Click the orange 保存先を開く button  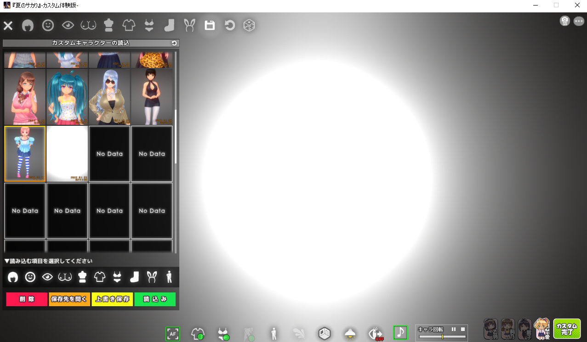pyautogui.click(x=69, y=299)
